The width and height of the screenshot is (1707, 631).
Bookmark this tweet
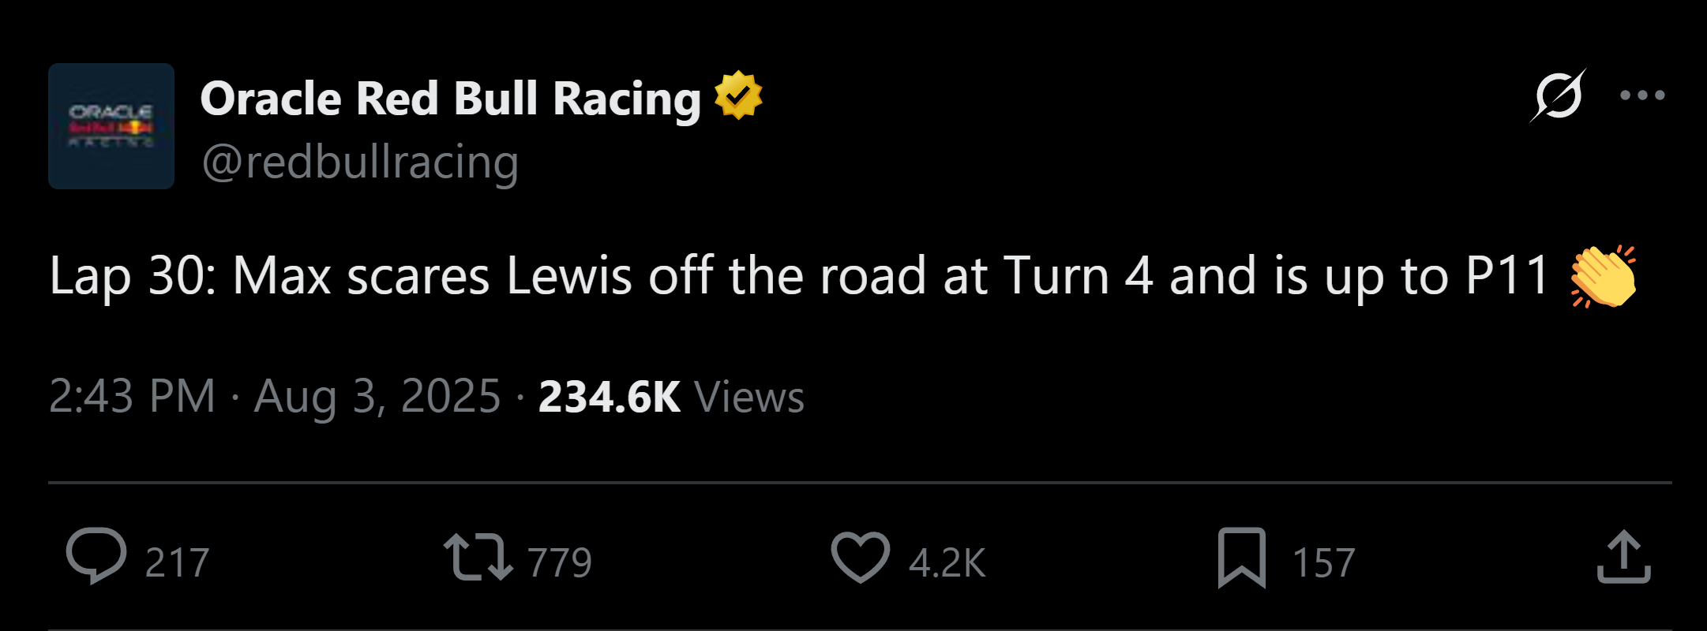coord(1242,558)
